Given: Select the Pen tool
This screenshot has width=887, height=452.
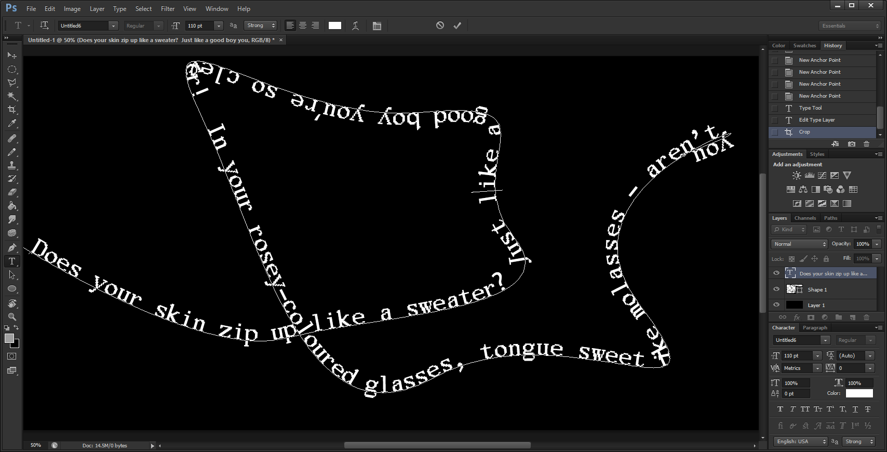Looking at the screenshot, I should pyautogui.click(x=12, y=248).
